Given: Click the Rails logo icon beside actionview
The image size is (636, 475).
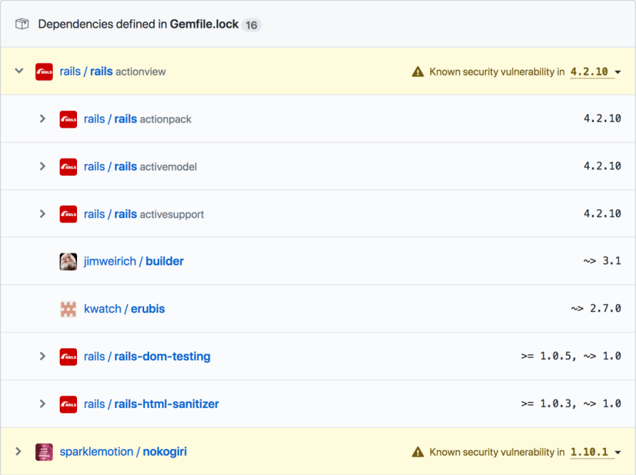Looking at the screenshot, I should pyautogui.click(x=44, y=72).
